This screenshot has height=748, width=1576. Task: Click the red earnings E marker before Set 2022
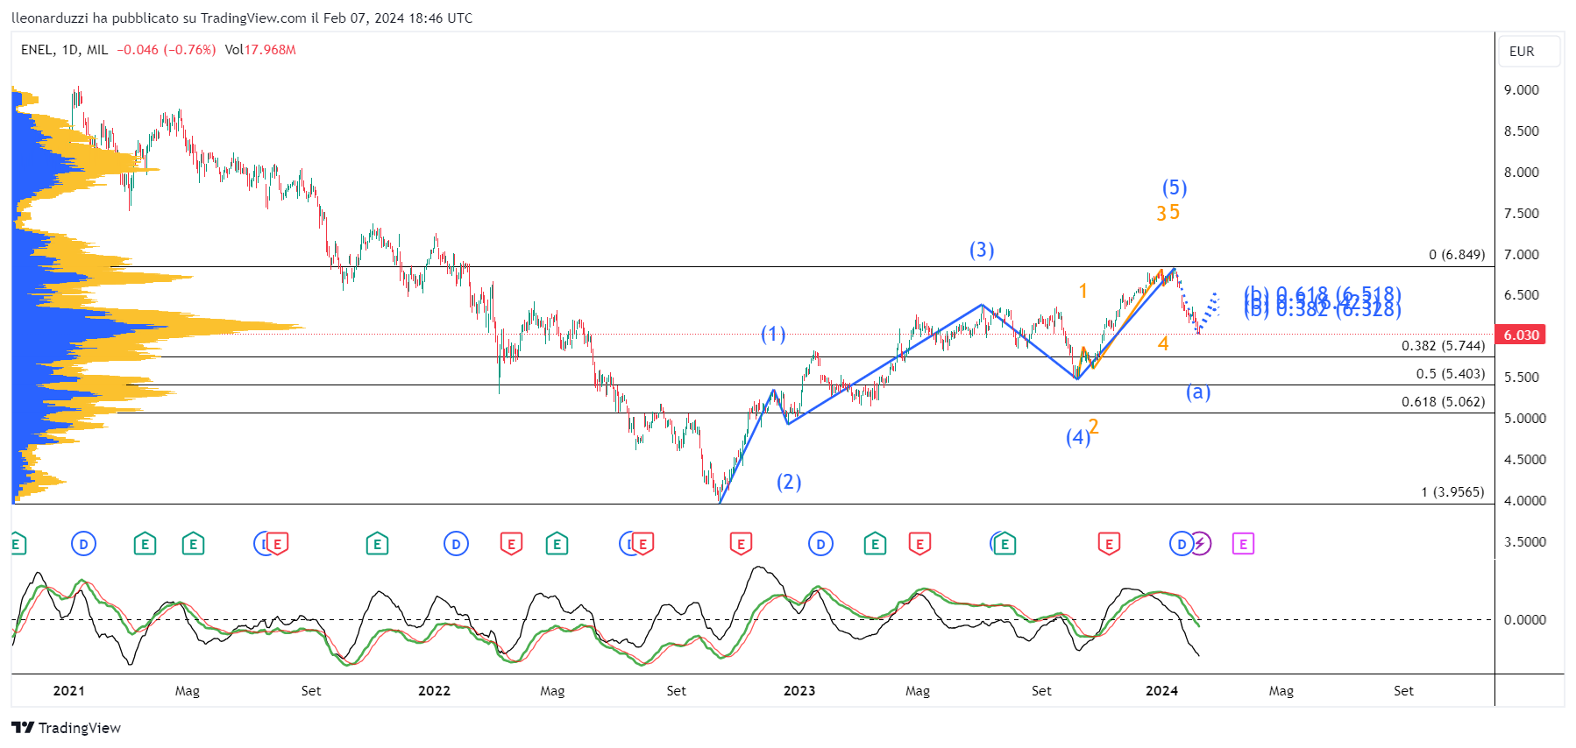pyautogui.click(x=642, y=544)
